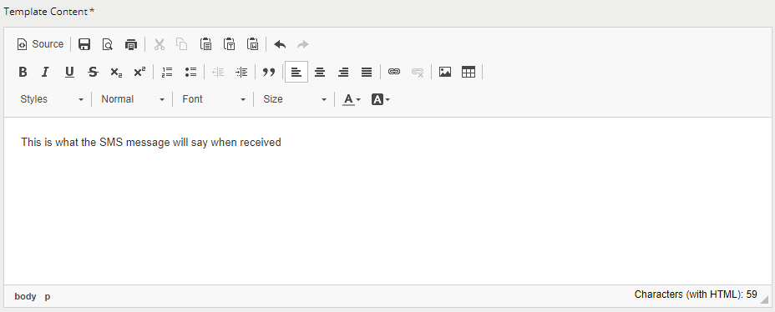Screen dimensions: 775x312
Task: Open the Normal paragraph format dropdown
Action: [133, 99]
